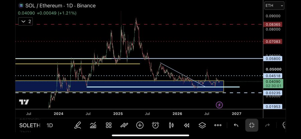301x139 pixels.
Task: Tap the add symbol plus icon
Action: (140, 125)
